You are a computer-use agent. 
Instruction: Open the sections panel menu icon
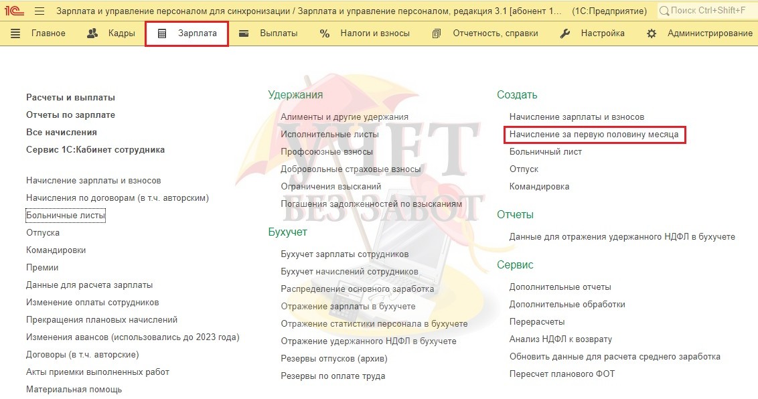(15, 33)
